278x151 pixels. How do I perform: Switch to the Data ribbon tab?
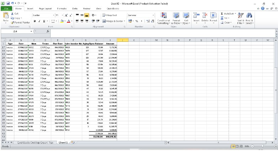[75, 9]
